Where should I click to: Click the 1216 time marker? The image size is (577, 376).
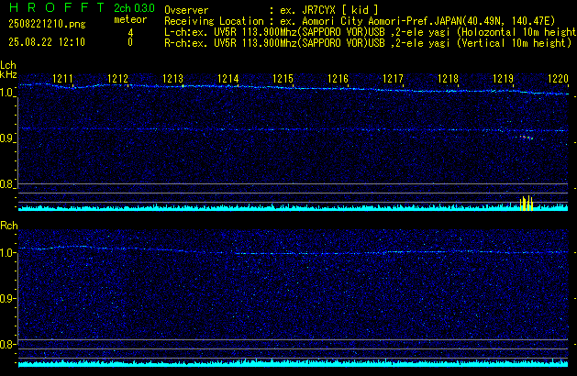(x=338, y=79)
